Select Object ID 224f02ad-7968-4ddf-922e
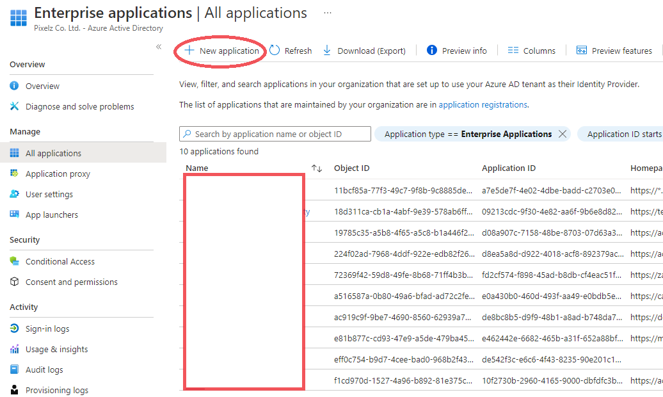The image size is (663, 397). click(404, 254)
